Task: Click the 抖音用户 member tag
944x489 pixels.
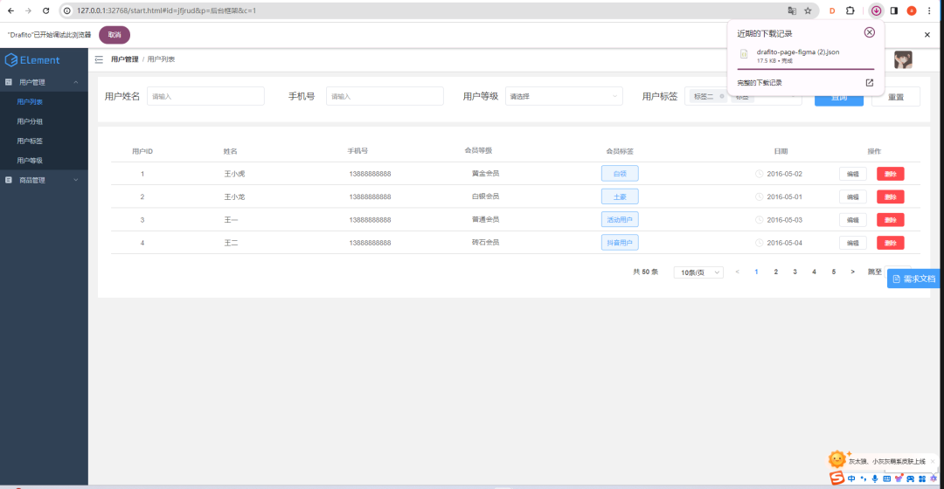Action: click(620, 243)
